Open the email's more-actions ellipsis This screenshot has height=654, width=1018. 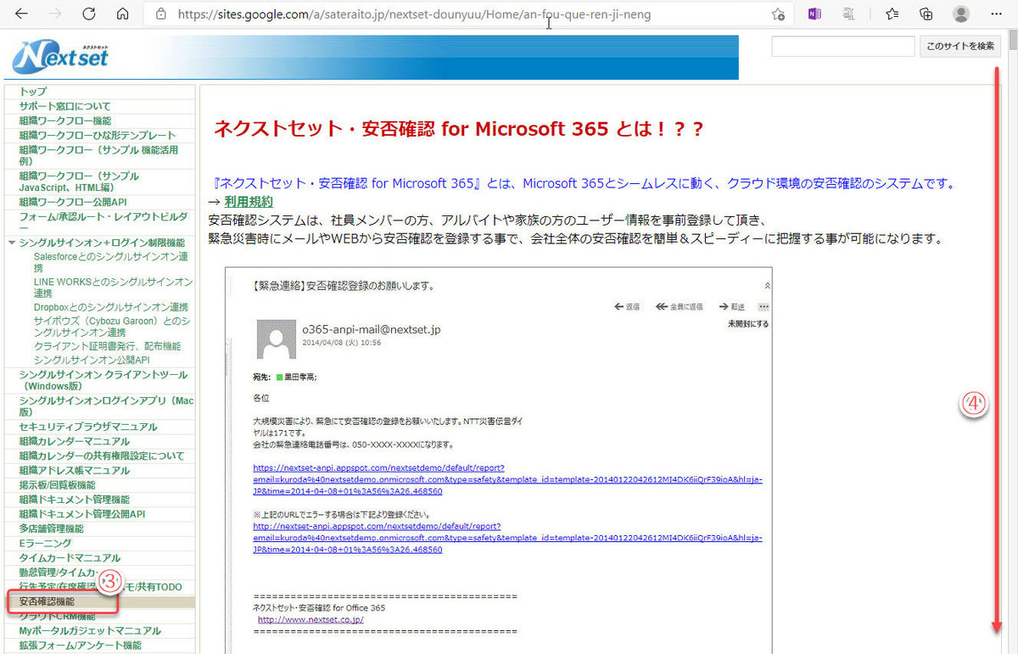pos(763,306)
